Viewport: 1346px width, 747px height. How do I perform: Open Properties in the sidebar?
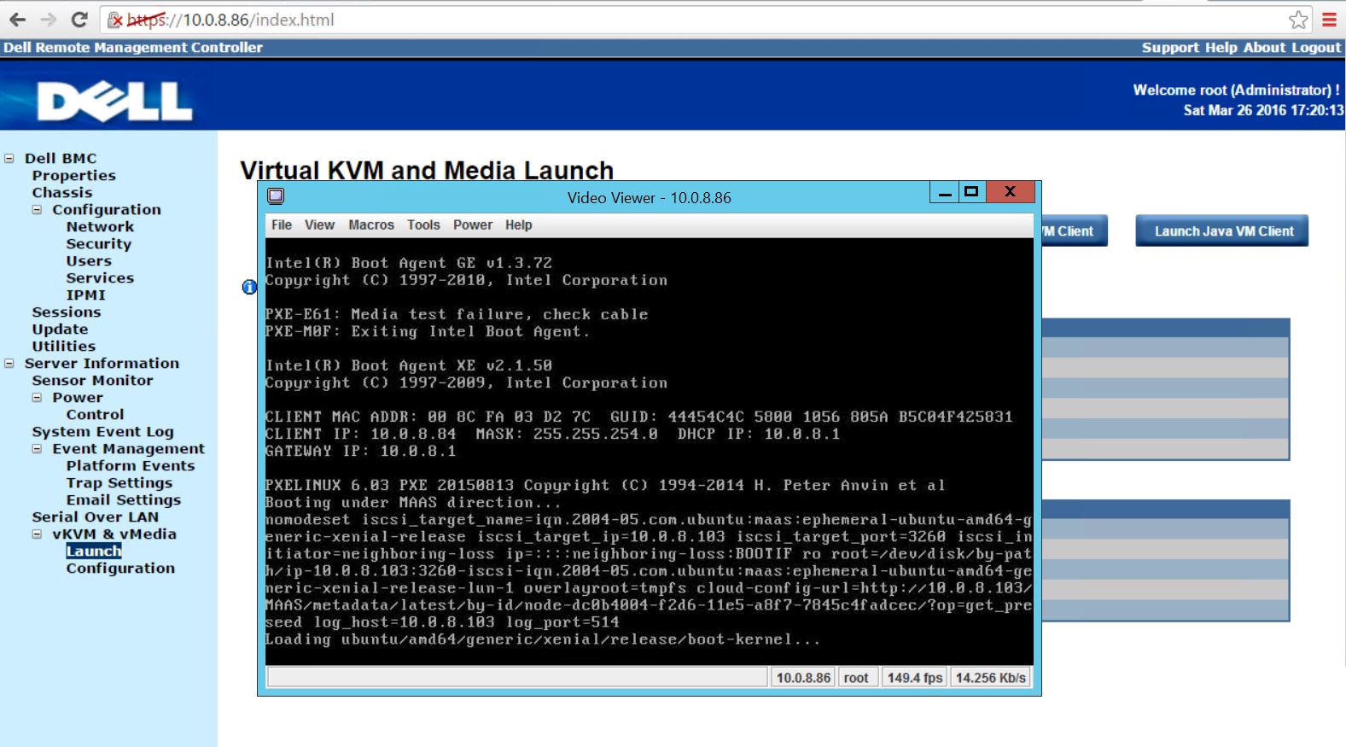coord(74,175)
